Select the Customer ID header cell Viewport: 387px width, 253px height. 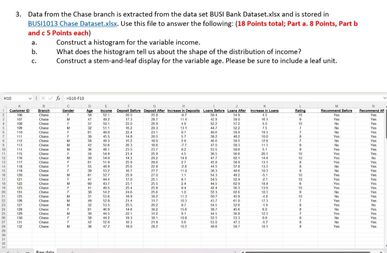pos(19,111)
